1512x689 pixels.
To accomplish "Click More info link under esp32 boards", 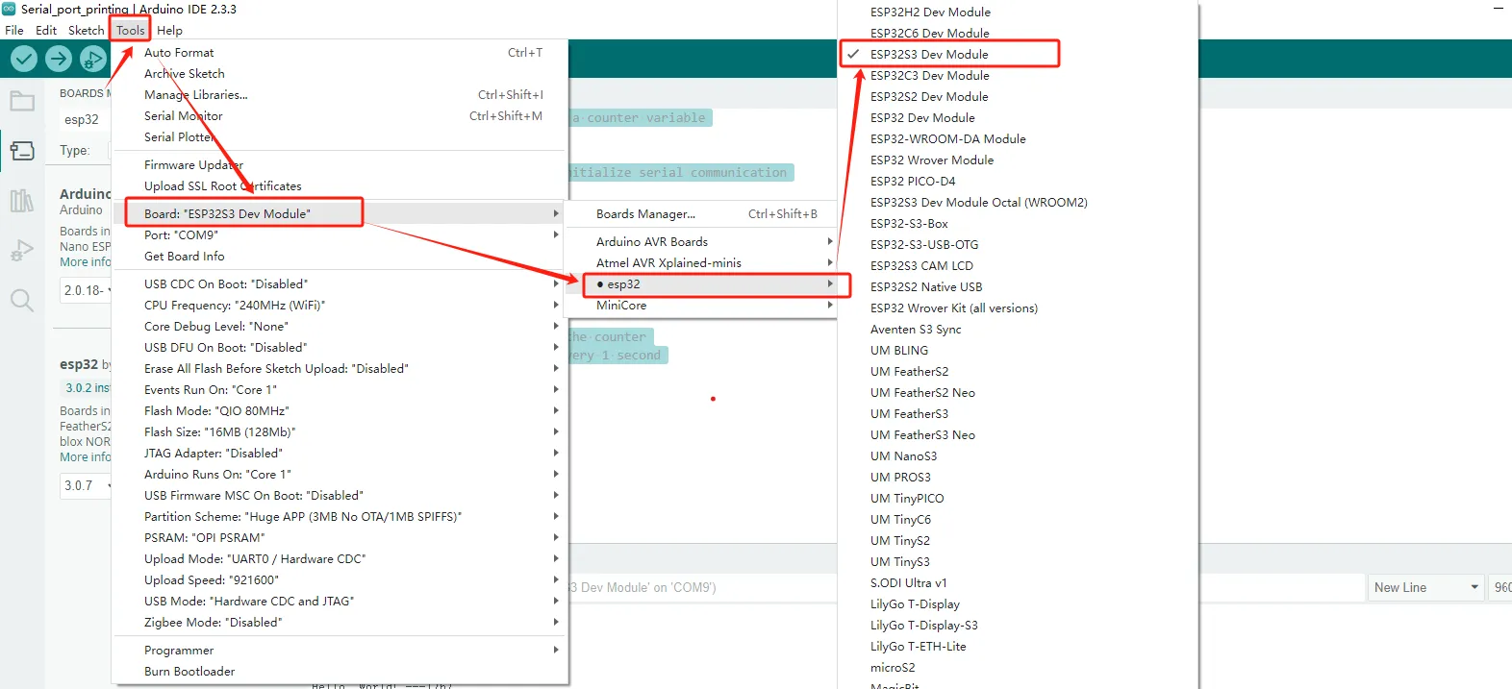I will pos(85,457).
